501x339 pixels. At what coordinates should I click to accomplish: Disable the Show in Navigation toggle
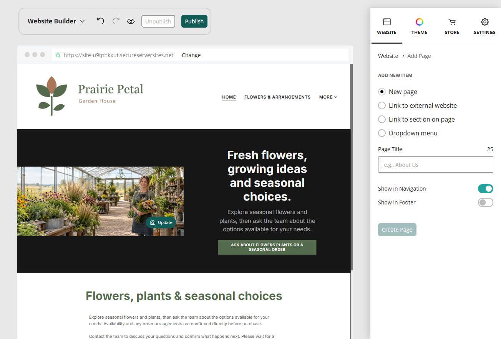point(485,189)
